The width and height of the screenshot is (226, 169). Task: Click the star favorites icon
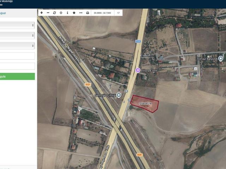coord(74,13)
